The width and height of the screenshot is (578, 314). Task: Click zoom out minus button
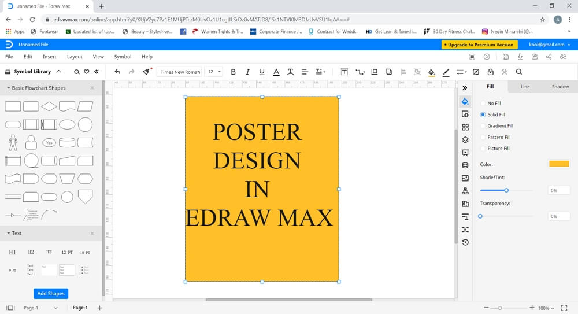486,308
